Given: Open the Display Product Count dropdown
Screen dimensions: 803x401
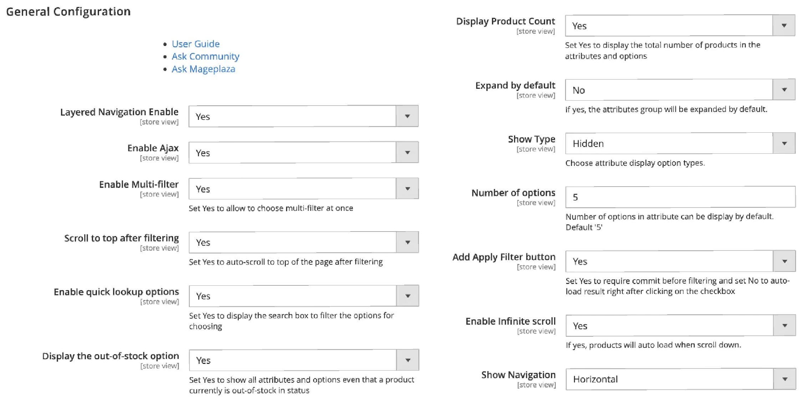Looking at the screenshot, I should pos(680,25).
